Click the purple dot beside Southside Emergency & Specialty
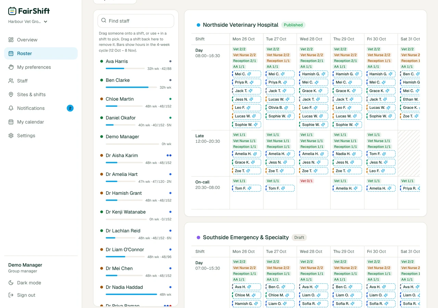The image size is (438, 308). 198,238
